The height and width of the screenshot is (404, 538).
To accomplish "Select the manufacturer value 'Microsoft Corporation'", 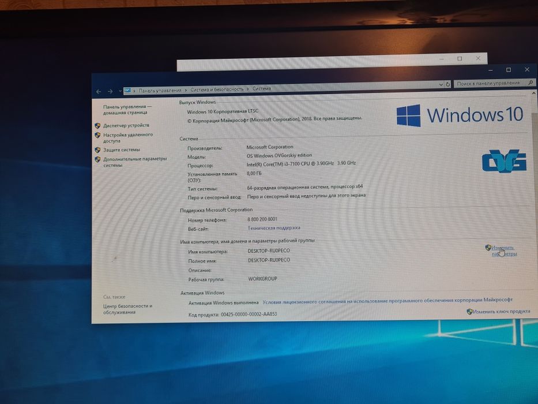I will coord(270,147).
